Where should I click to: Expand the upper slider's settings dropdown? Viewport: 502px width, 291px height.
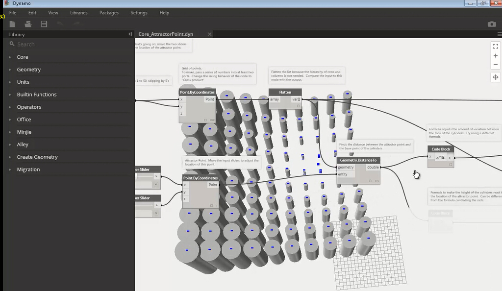click(x=156, y=185)
